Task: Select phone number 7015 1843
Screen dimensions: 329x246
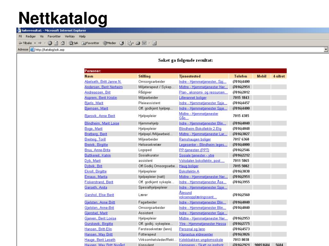Action: 241,98
